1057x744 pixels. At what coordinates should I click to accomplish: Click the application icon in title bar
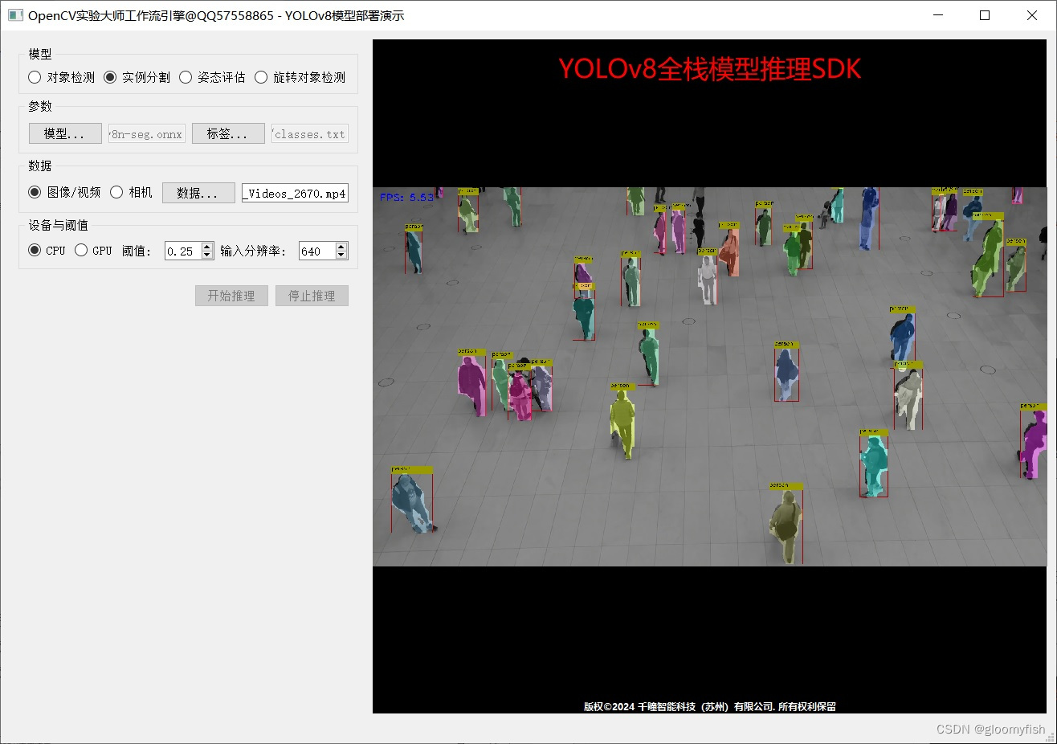coord(15,15)
